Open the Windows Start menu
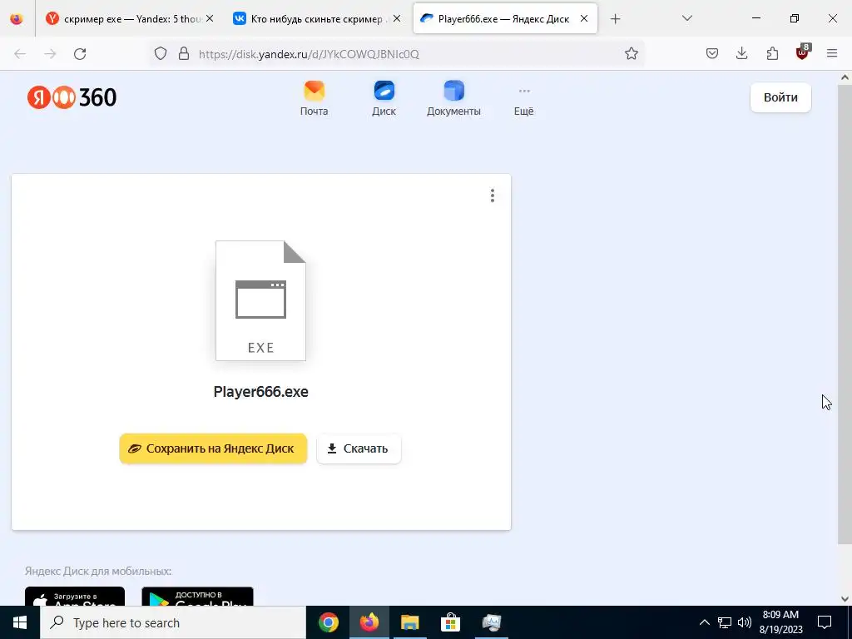The width and height of the screenshot is (852, 639). [20, 622]
